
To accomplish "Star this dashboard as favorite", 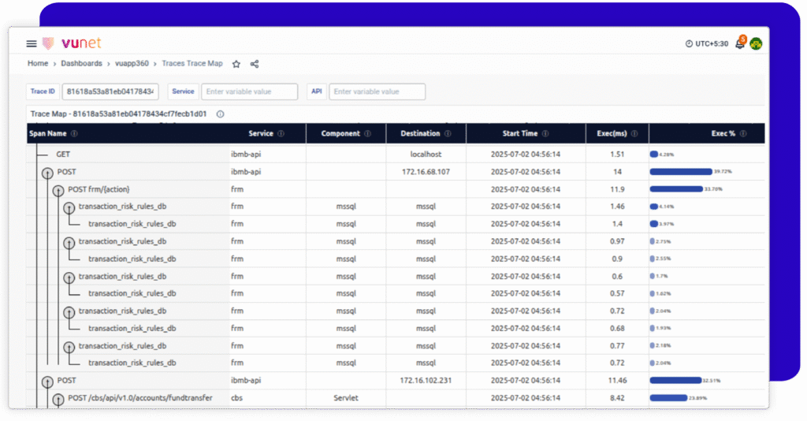I will 236,64.
